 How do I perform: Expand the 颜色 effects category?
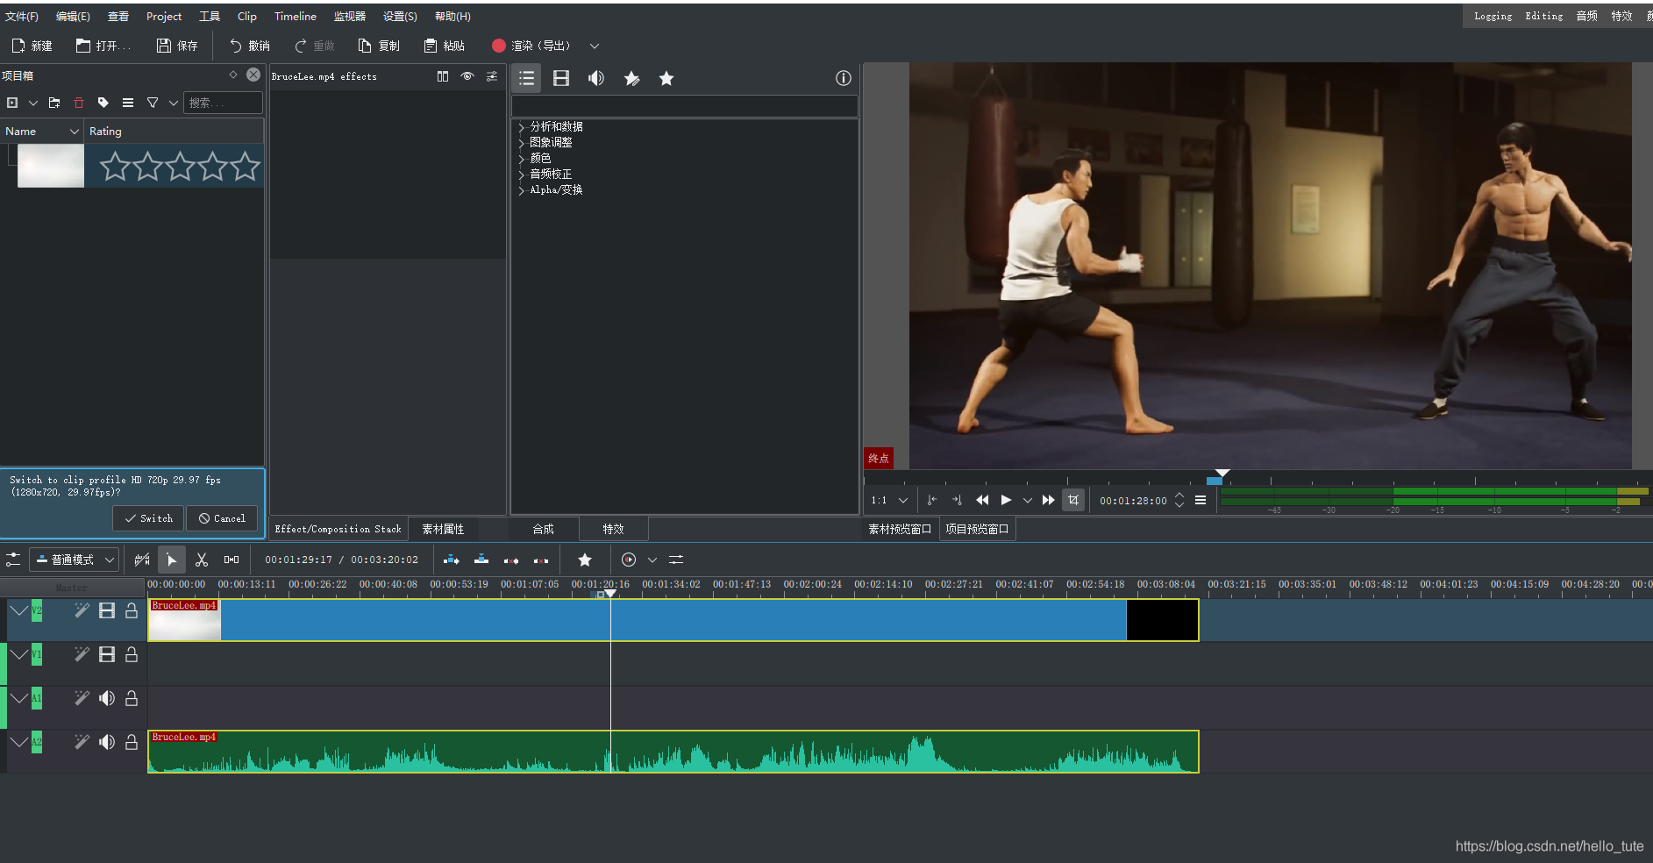522,159
